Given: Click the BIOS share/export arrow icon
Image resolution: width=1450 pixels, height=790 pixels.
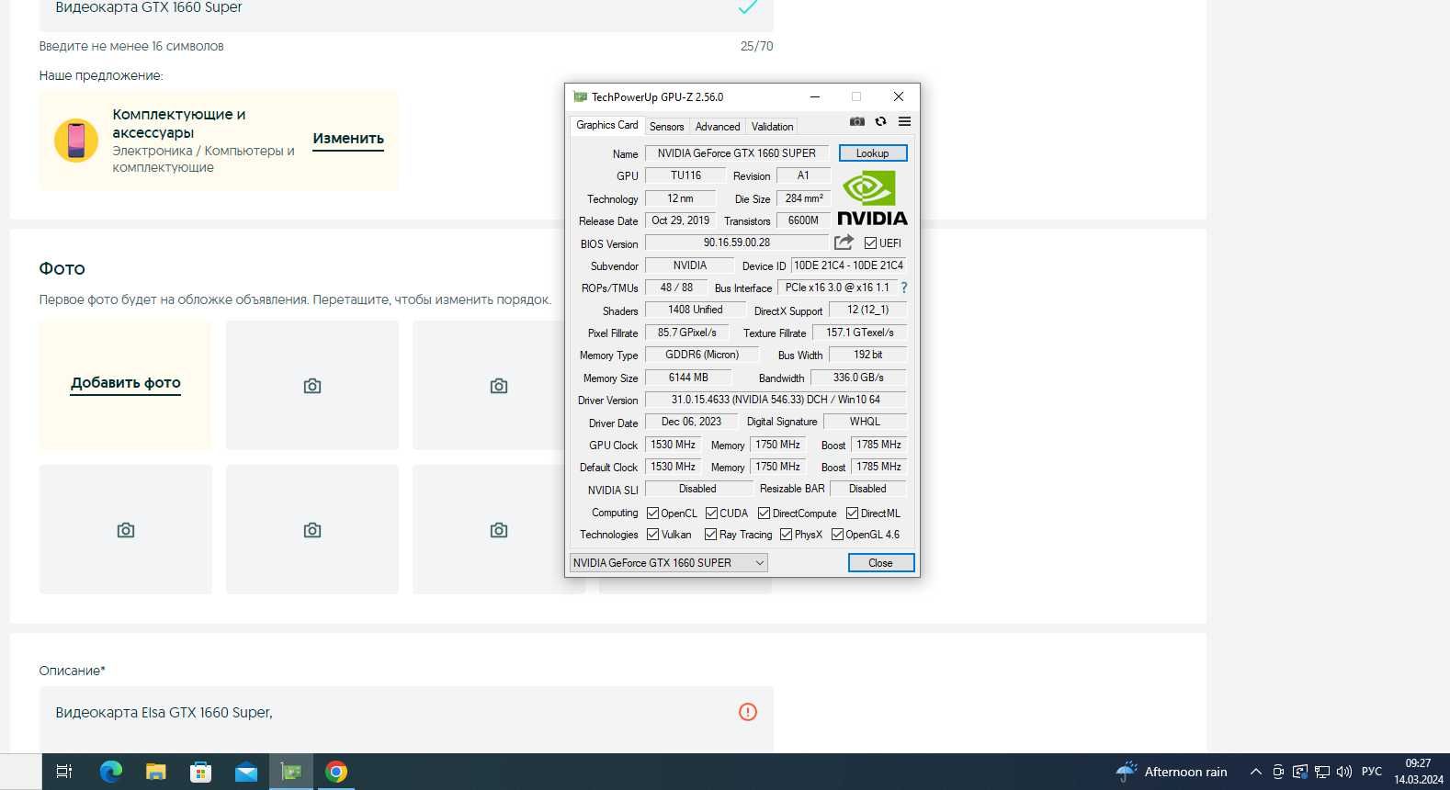Looking at the screenshot, I should pos(844,243).
